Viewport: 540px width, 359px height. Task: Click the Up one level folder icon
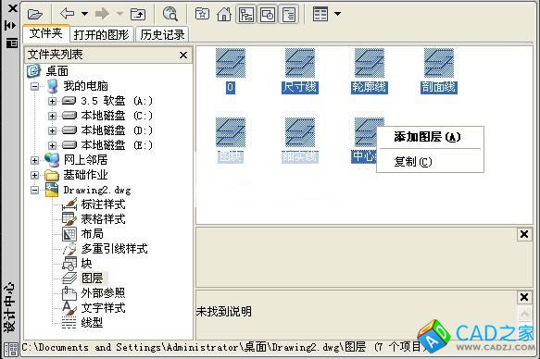[138, 14]
